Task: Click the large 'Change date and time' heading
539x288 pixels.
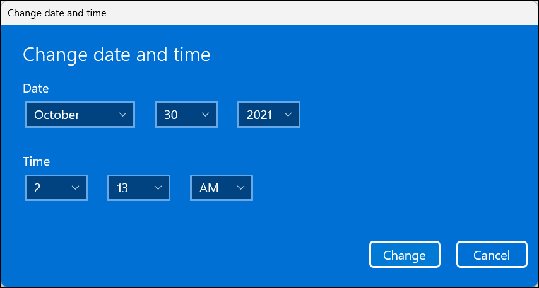Action: pos(116,55)
